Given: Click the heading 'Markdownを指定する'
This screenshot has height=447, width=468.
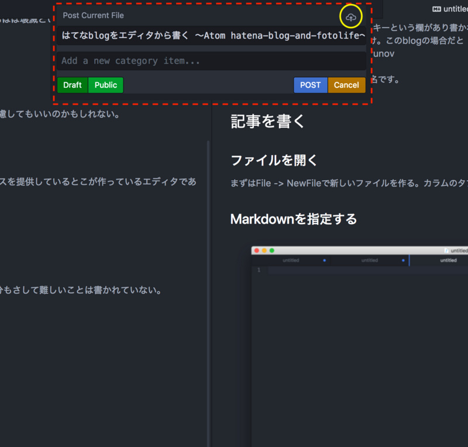Looking at the screenshot, I should tap(294, 219).
